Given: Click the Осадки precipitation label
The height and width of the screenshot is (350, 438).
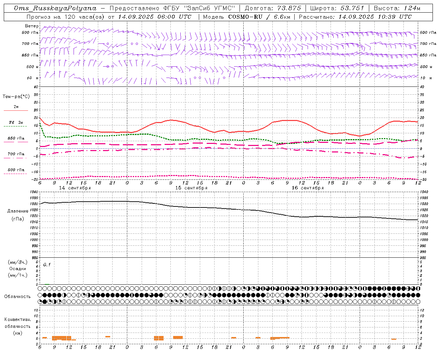Looking at the screenshot, I should point(17,269).
